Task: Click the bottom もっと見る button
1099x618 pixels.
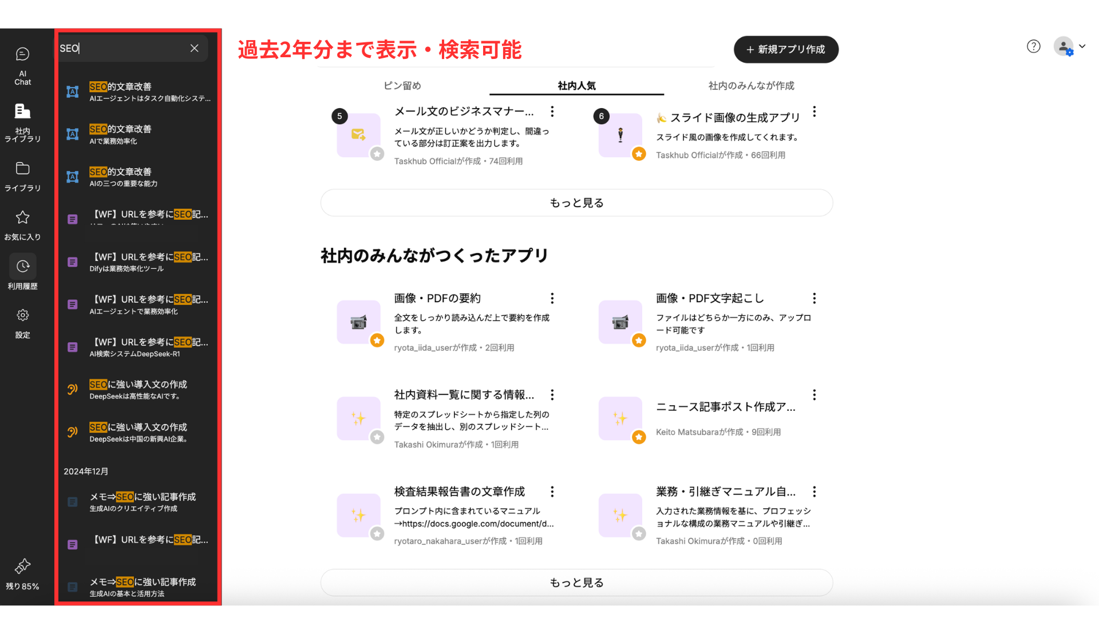Action: (x=576, y=583)
